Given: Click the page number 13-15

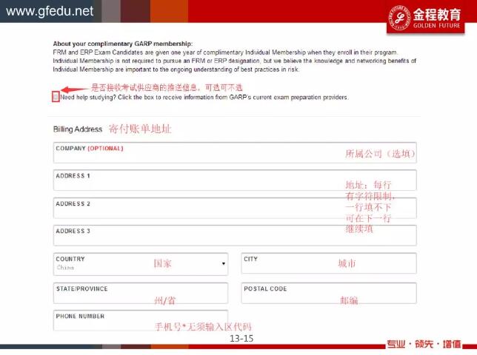Looking at the screenshot, I should (241, 338).
